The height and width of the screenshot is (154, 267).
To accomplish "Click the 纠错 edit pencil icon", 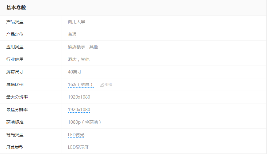I will (102, 85).
